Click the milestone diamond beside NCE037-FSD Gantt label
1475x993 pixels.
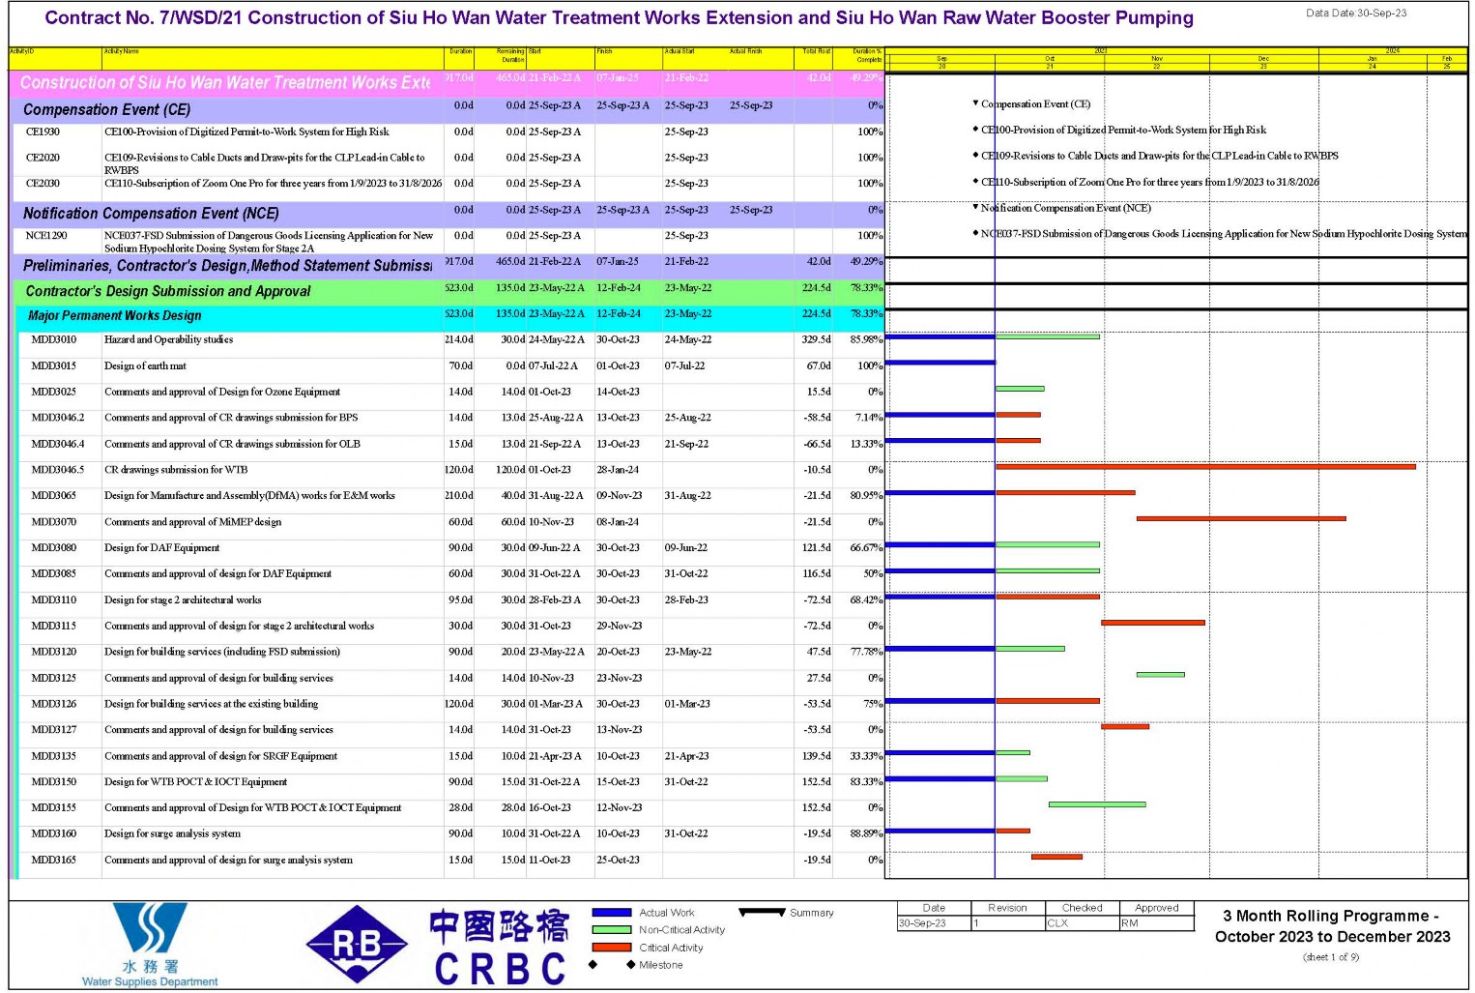(975, 233)
